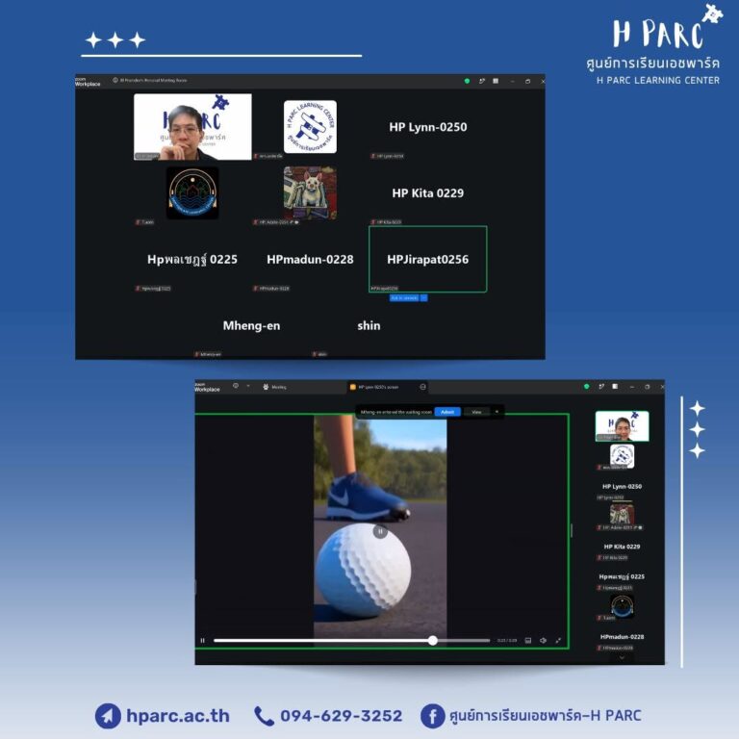
Task: Select H PARC Learning Center logo tile
Action: click(x=310, y=127)
